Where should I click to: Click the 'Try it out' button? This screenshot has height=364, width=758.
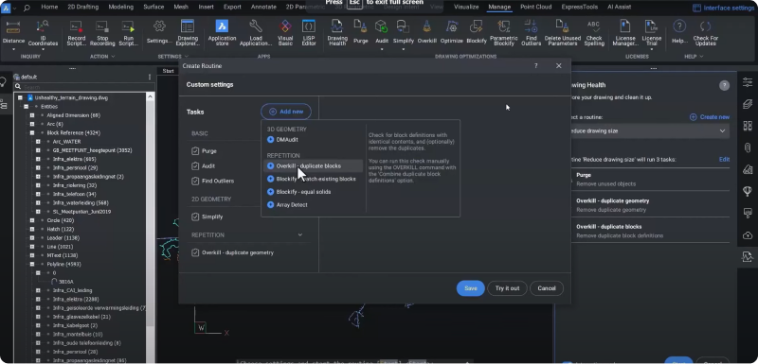point(507,288)
